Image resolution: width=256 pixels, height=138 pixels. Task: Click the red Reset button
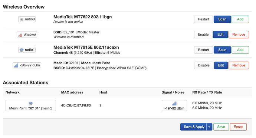tap(238, 127)
